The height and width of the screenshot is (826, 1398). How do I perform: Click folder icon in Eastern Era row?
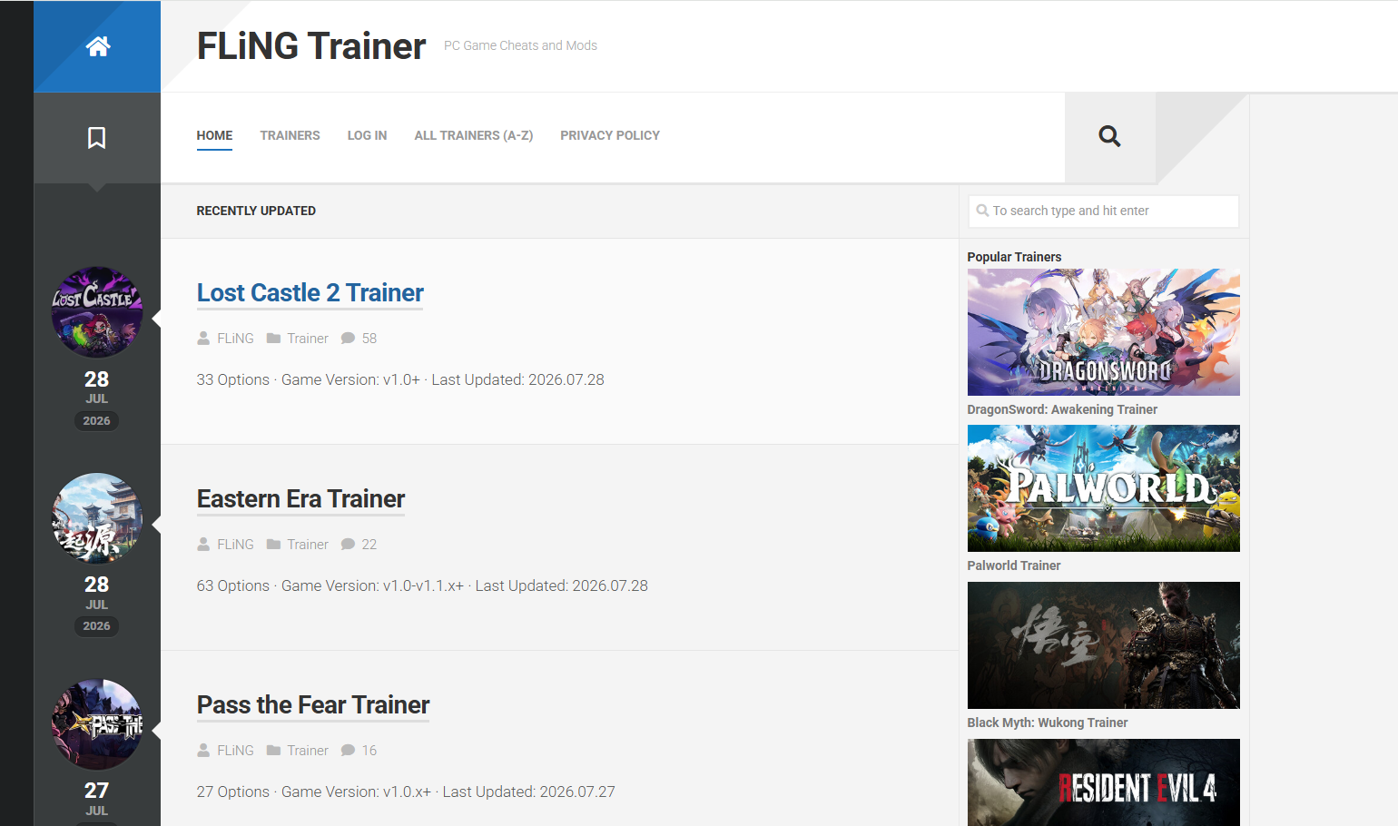coord(273,545)
